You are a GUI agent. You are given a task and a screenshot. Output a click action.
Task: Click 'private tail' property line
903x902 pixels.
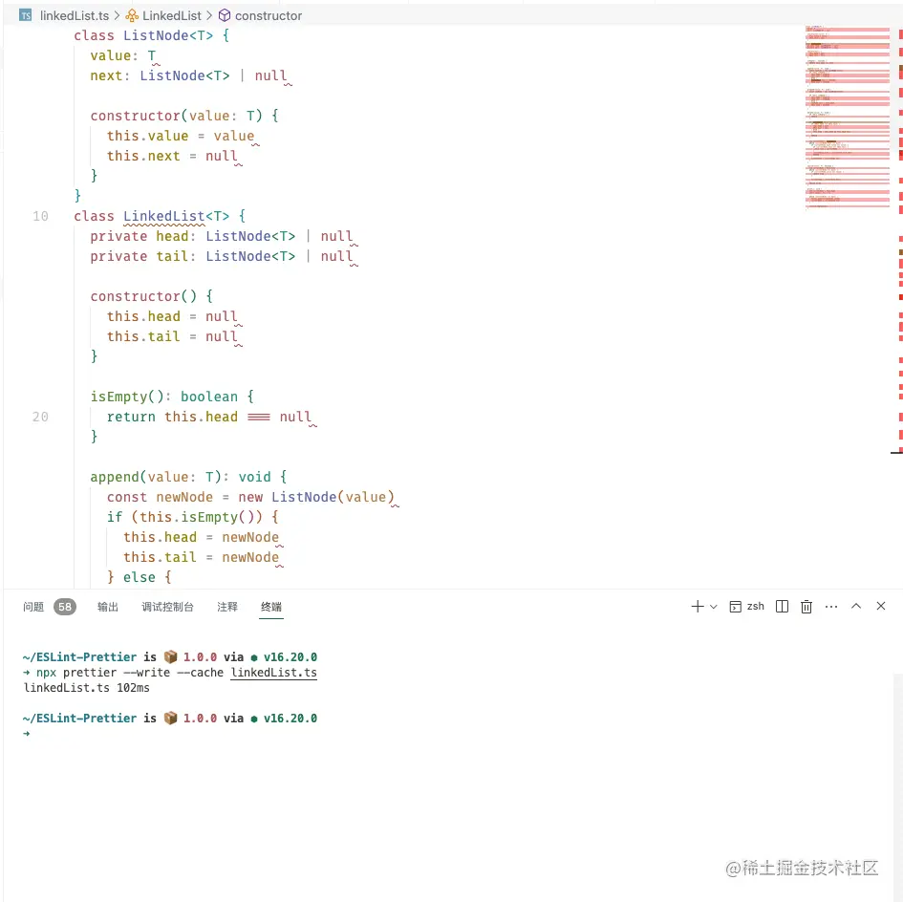[x=222, y=256]
